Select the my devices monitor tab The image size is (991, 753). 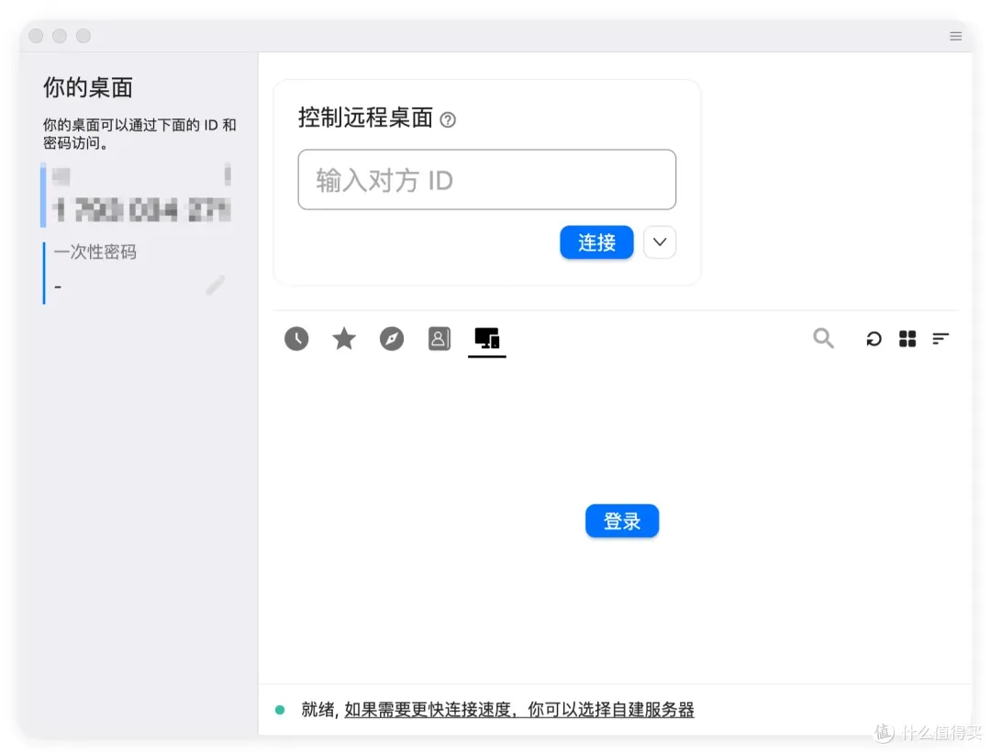click(486, 339)
